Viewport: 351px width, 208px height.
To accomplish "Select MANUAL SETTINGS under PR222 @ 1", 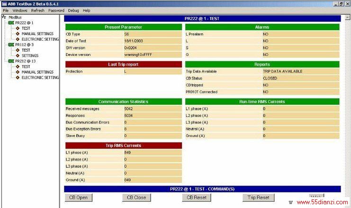I will (37, 34).
